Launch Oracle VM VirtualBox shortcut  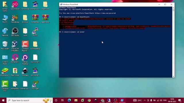coord(15,46)
